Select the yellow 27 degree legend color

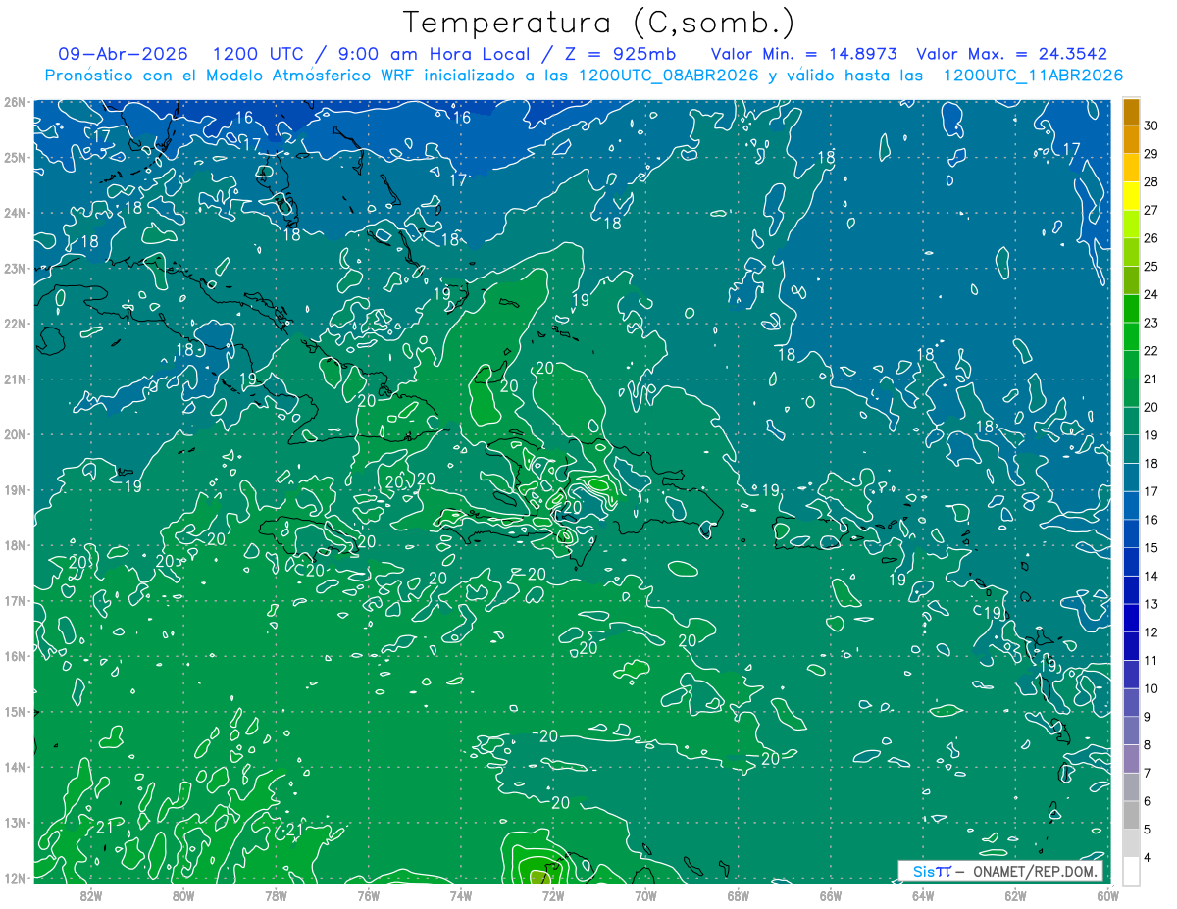click(1131, 197)
